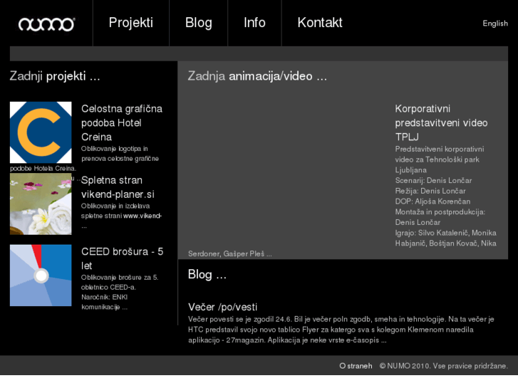Click the 'Montaža in postprodukcija:' line
This screenshot has height=388, width=518.
tap(440, 212)
